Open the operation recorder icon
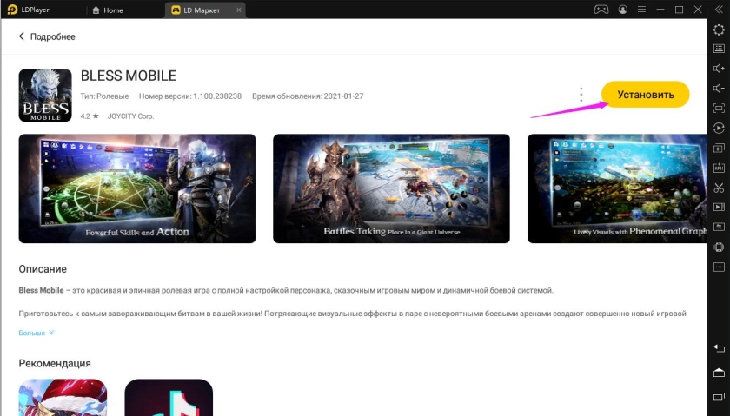This screenshot has height=416, width=730. pos(719,128)
